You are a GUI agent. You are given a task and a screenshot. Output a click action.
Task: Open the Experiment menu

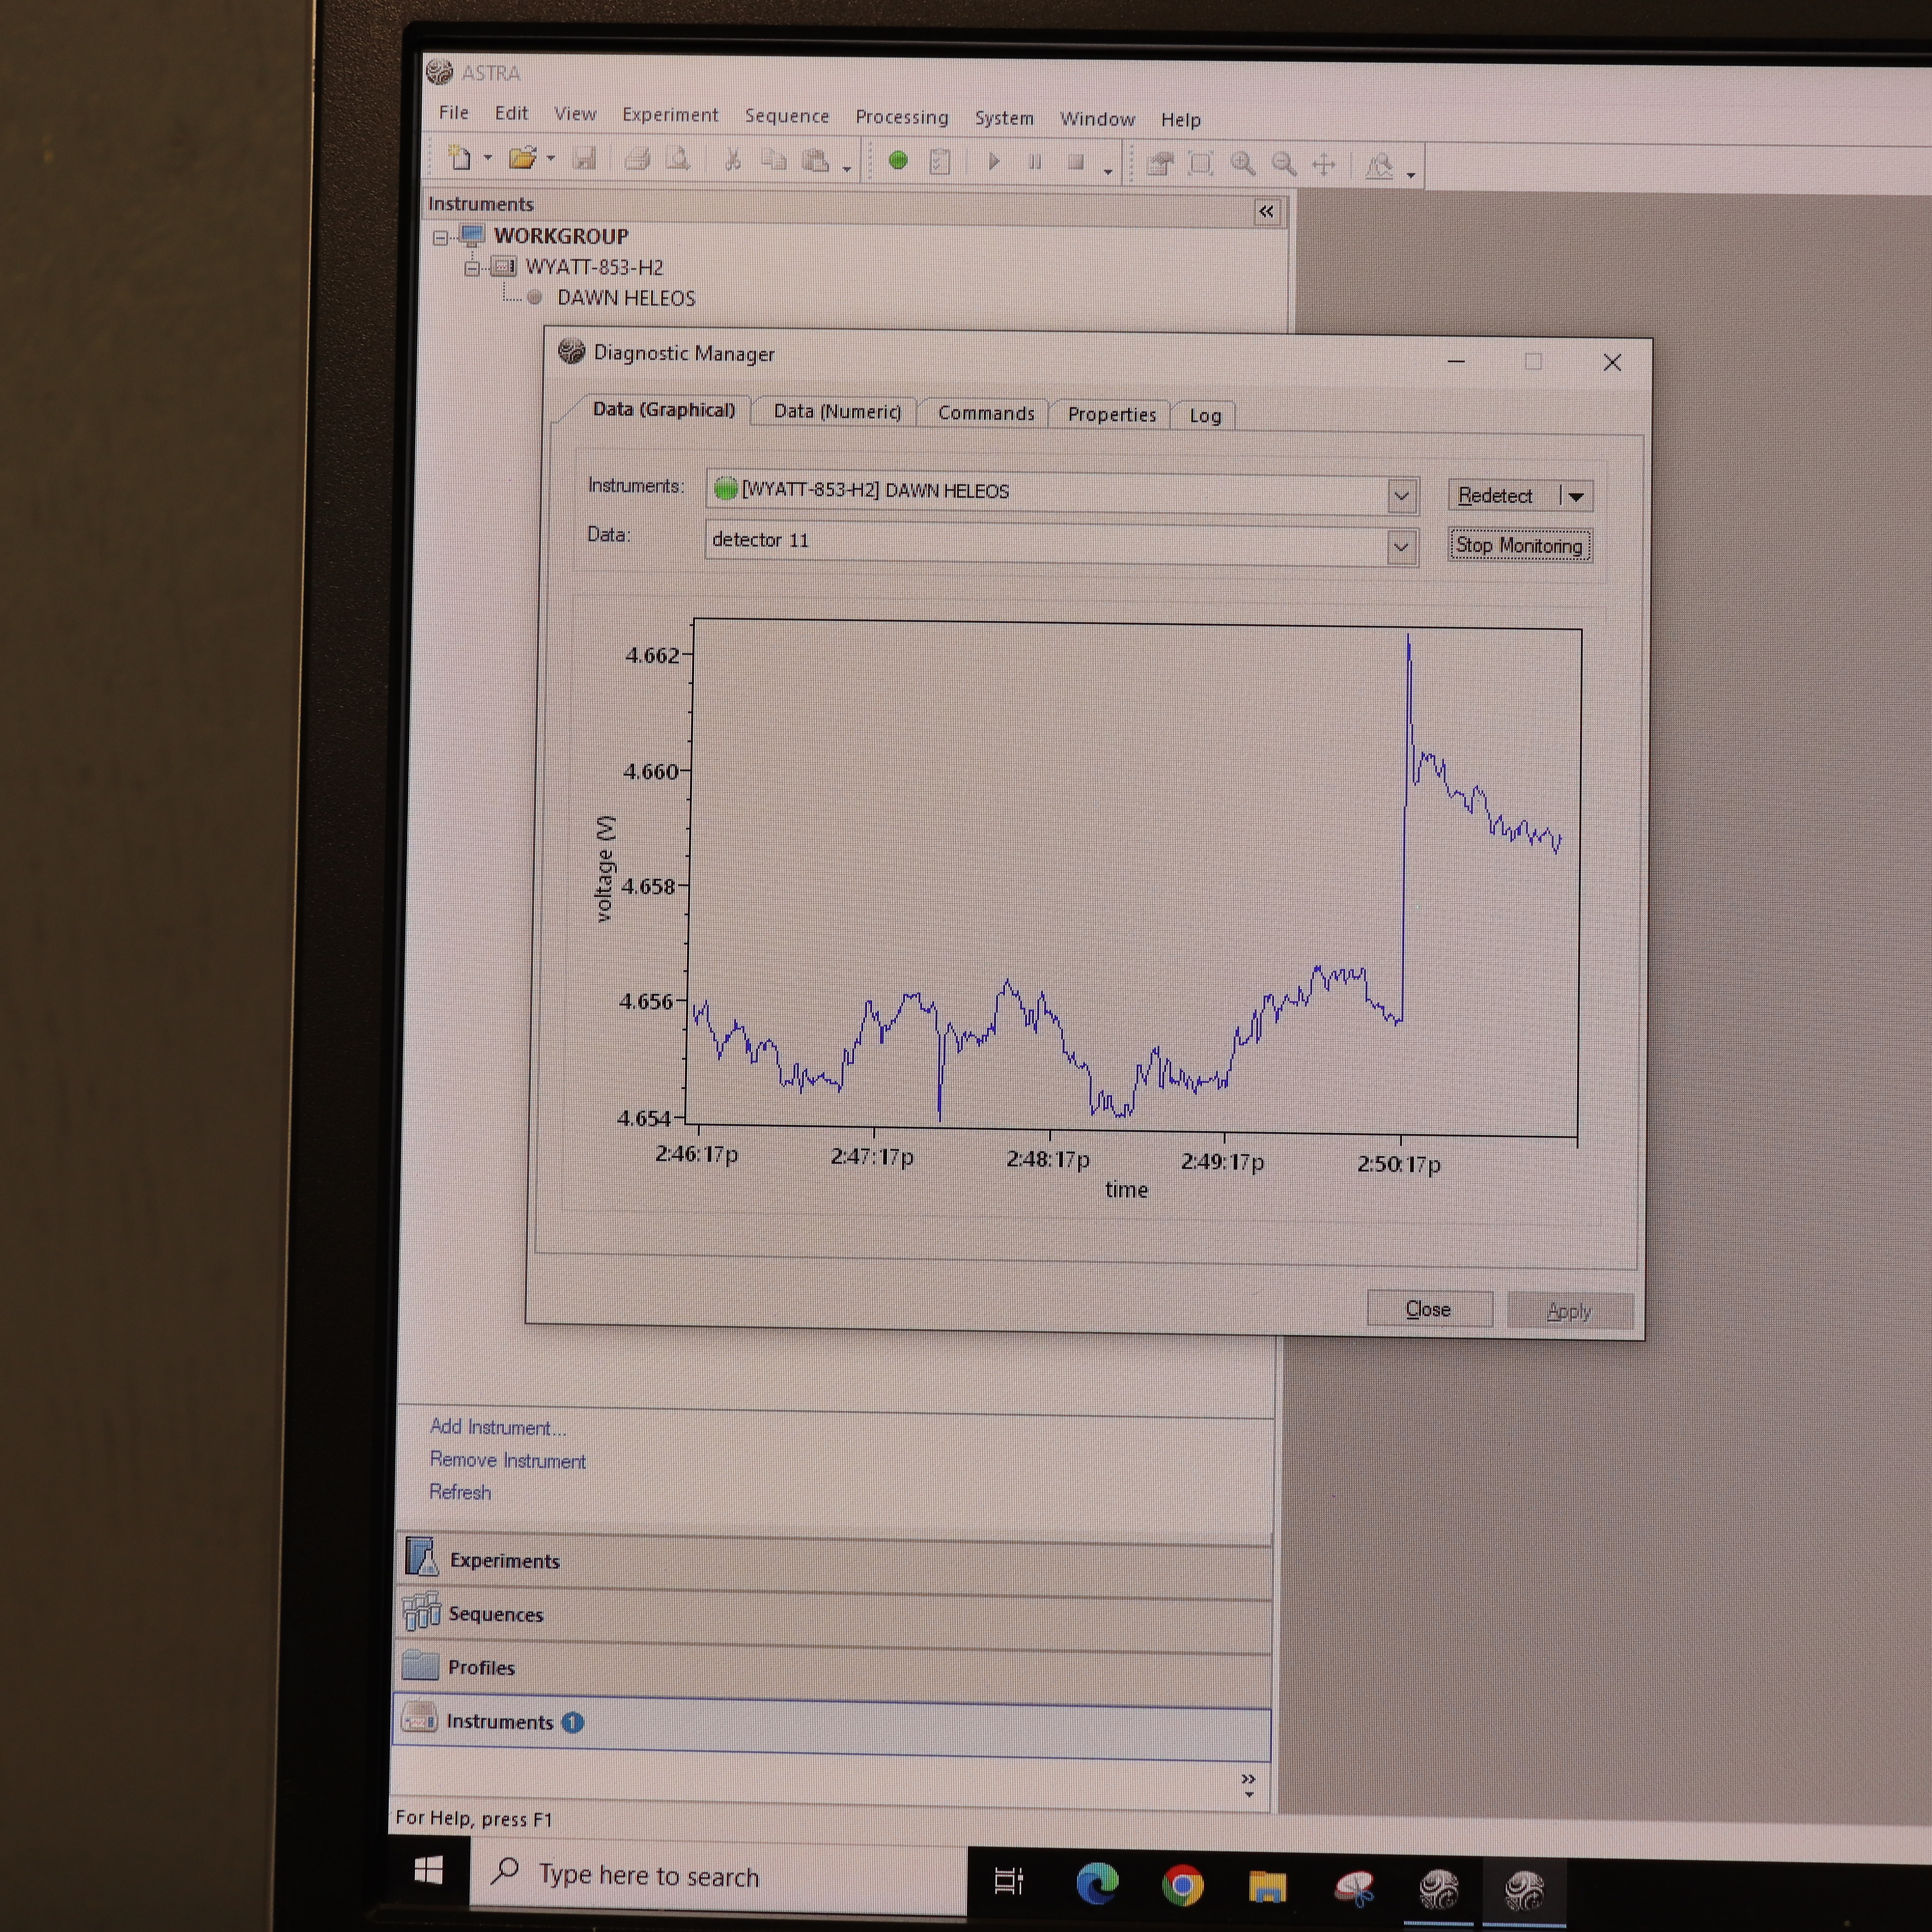pos(670,115)
